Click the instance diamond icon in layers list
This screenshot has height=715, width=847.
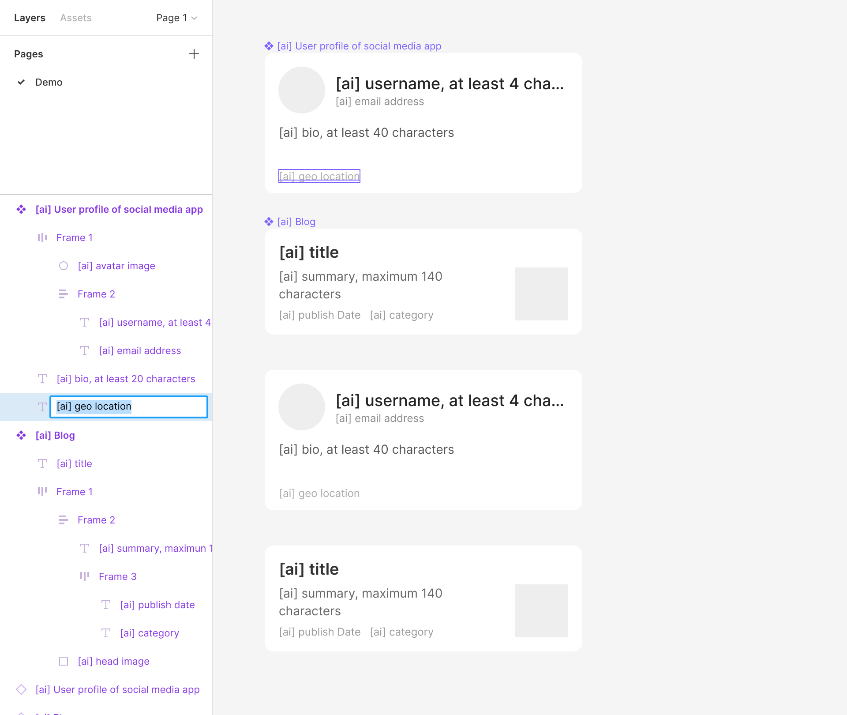pos(21,689)
